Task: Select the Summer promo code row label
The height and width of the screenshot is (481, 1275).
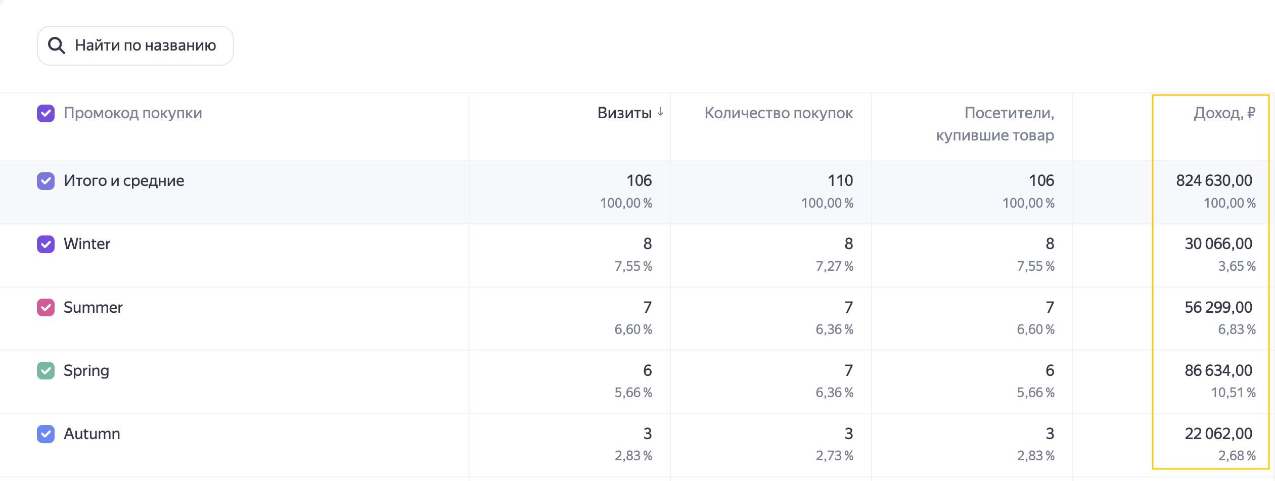Action: click(93, 307)
